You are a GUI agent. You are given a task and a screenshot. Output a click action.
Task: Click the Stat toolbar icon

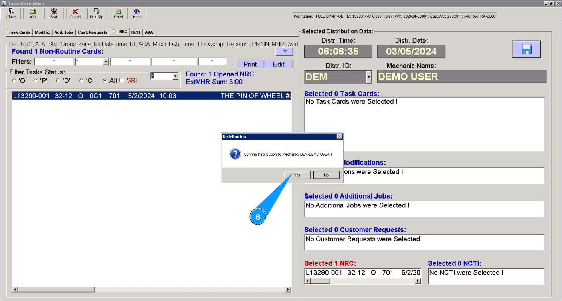[54, 14]
